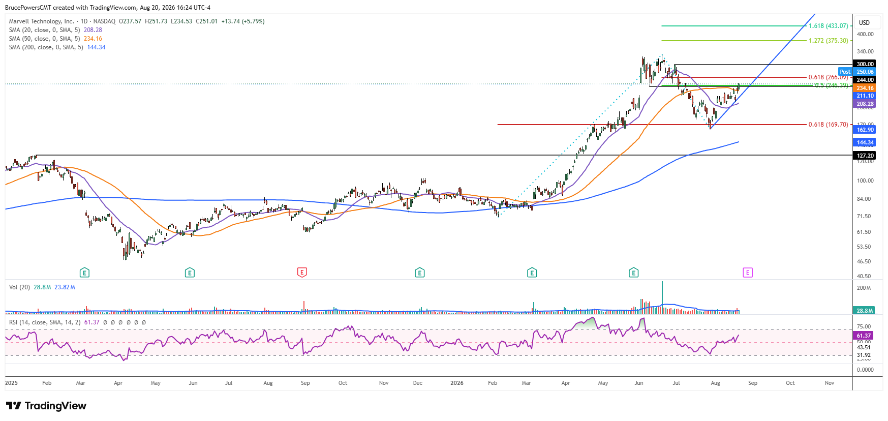Viewport: 888px width, 421px height.
Task: Select the black 127.20 horizontal level label
Action: click(864, 156)
